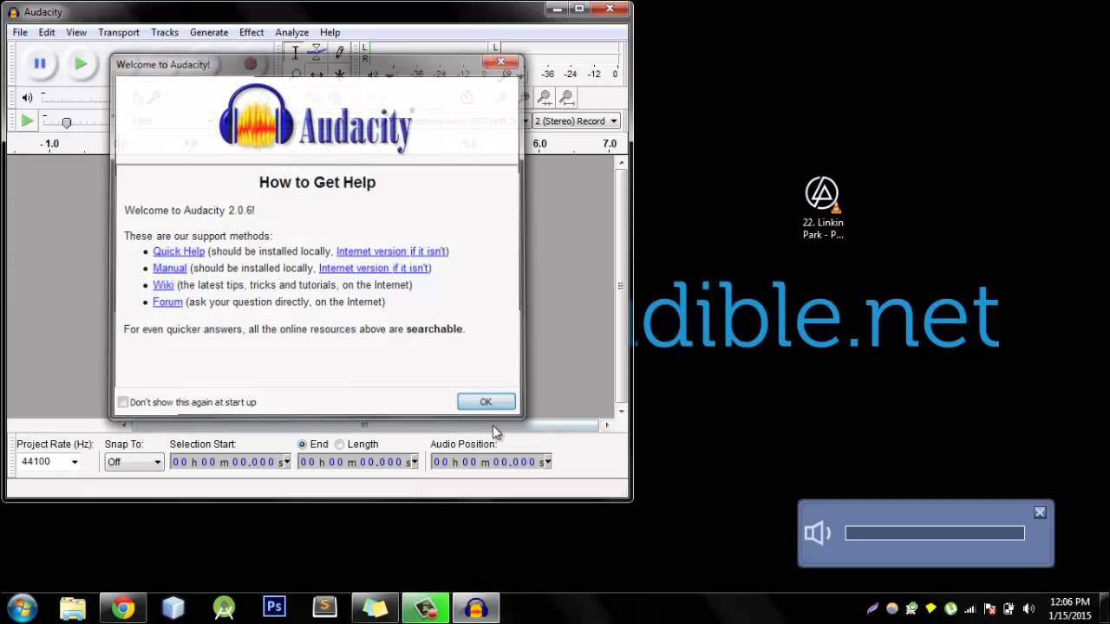Open the View menu

[76, 32]
